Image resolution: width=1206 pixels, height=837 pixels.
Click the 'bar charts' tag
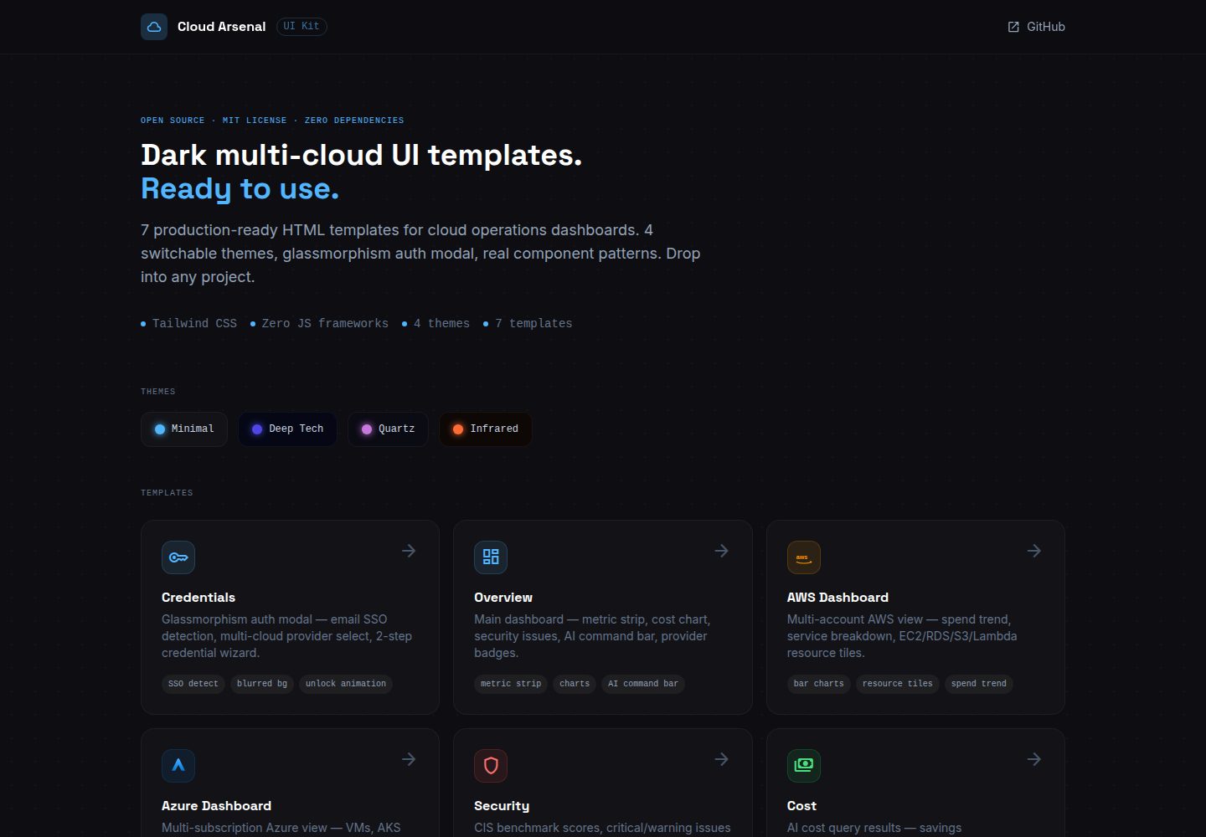pos(819,684)
